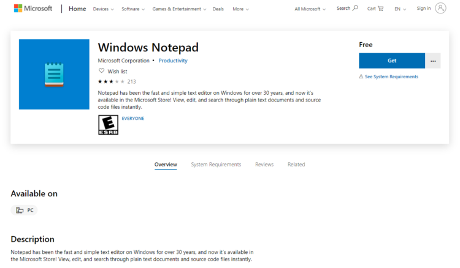The height and width of the screenshot is (268, 460).
Task: Switch to the System Requirements tab
Action: pyautogui.click(x=216, y=165)
